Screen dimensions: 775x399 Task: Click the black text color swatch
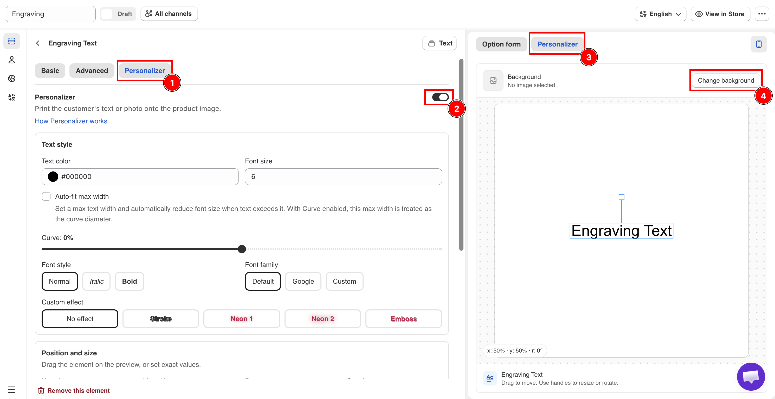coord(53,177)
